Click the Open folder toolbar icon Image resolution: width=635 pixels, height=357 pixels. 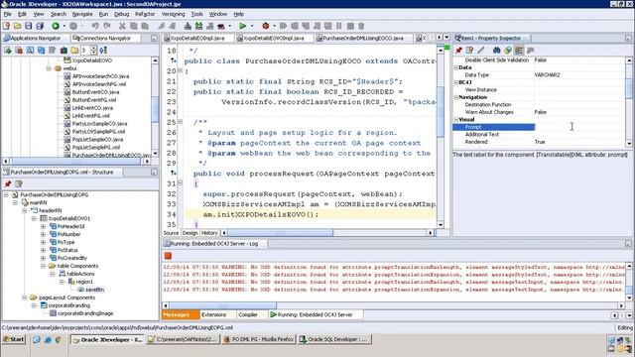pyautogui.click(x=18, y=26)
